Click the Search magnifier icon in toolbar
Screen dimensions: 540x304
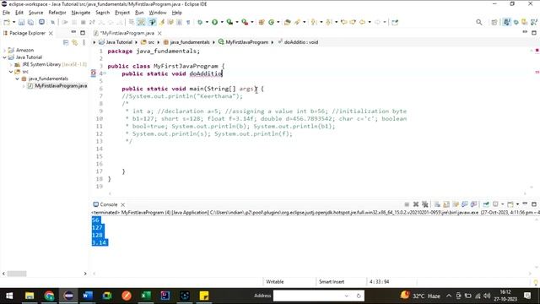(479, 22)
